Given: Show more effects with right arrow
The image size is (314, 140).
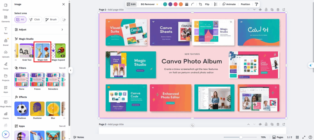Looking at the screenshot, I should [x=64, y=109].
